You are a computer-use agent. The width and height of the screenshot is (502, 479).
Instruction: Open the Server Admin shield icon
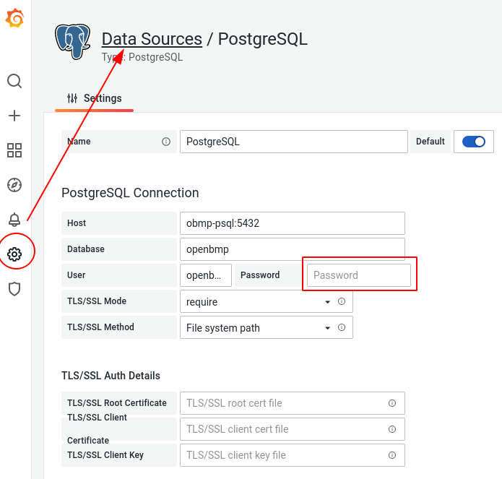14,289
